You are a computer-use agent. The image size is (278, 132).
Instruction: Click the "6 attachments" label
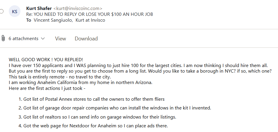pyautogui.click(x=23, y=39)
